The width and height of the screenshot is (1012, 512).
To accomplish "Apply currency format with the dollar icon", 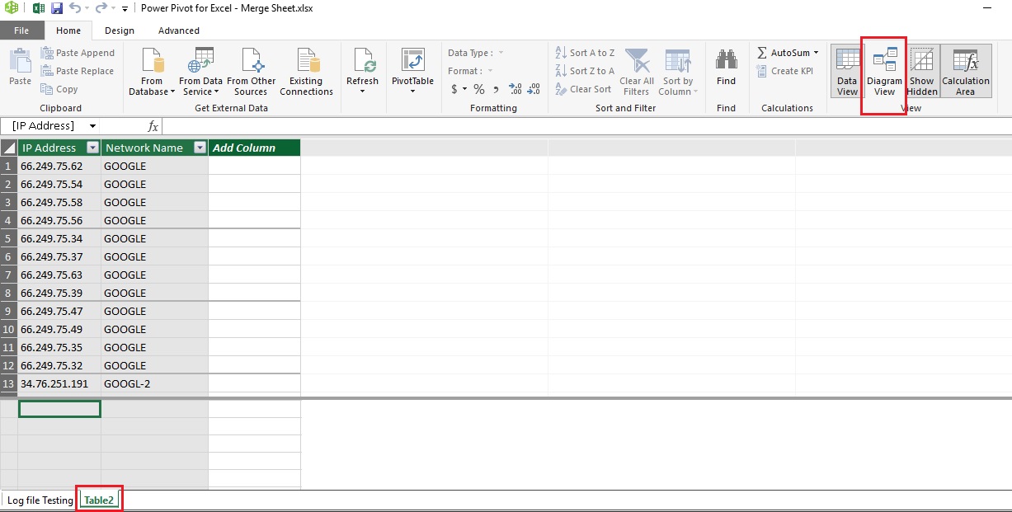I will click(x=456, y=89).
